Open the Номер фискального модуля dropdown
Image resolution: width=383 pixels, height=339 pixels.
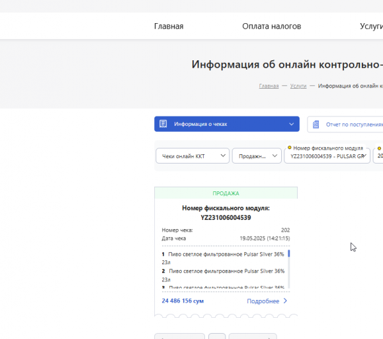point(327,156)
